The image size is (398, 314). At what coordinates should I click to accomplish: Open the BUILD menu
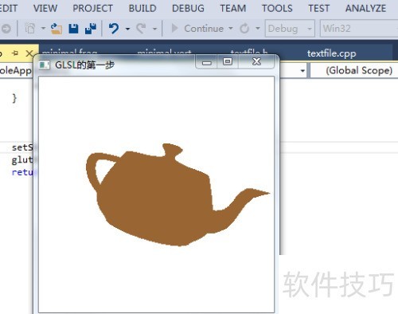pos(142,8)
